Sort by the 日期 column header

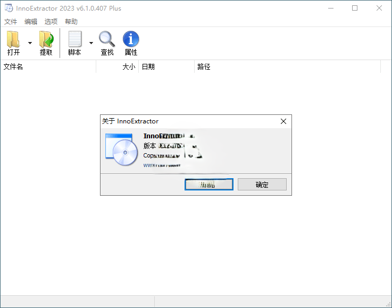pyautogui.click(x=166, y=66)
